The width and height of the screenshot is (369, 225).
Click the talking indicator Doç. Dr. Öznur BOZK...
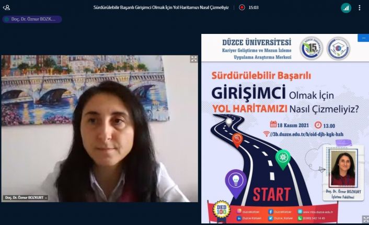pyautogui.click(x=32, y=19)
